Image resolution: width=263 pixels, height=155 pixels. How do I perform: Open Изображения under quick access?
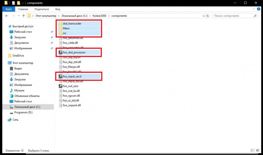click(23, 48)
